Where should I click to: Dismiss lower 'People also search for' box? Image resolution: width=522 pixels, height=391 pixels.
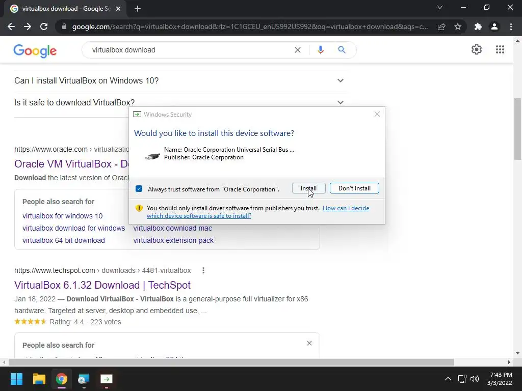pyautogui.click(x=309, y=343)
